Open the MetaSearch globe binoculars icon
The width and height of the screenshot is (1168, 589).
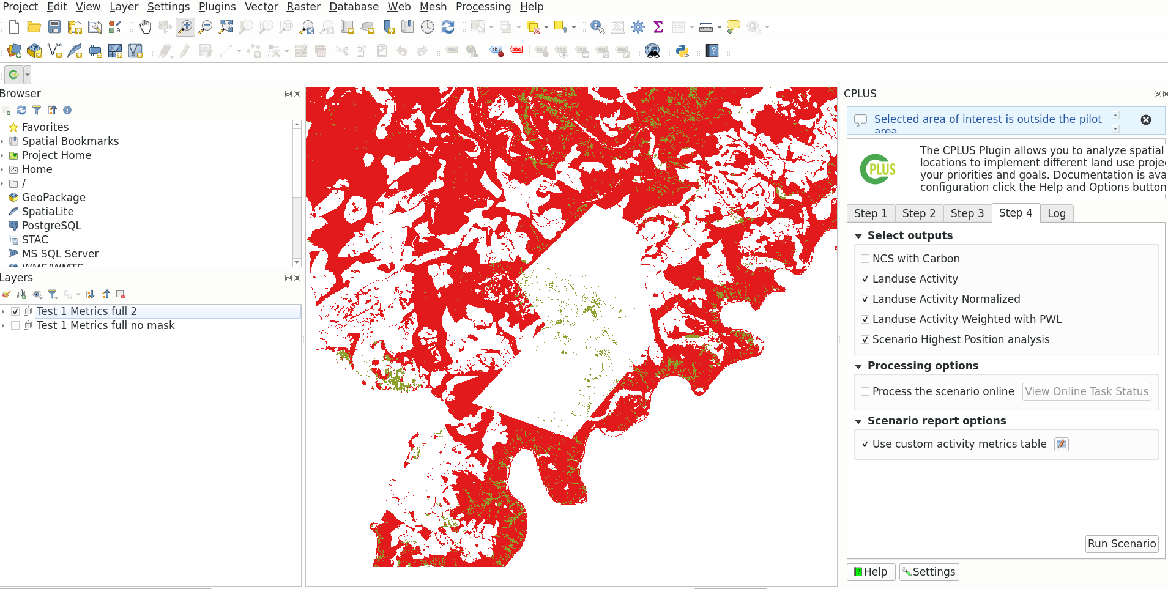[652, 51]
